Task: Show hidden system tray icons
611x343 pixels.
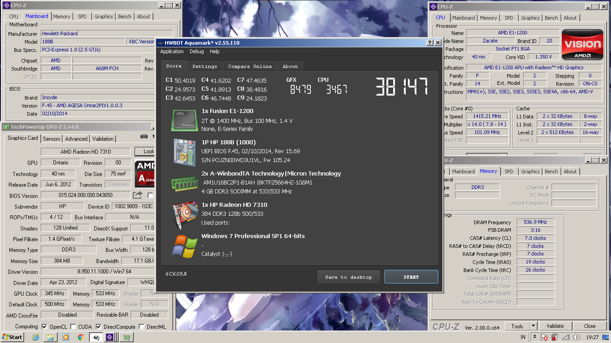Action: click(x=535, y=337)
